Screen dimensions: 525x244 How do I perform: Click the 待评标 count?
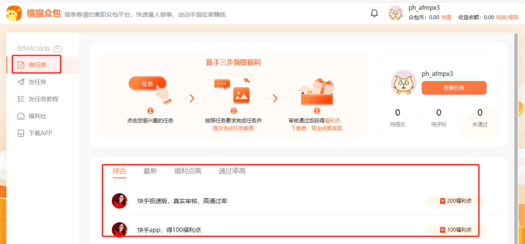point(438,112)
